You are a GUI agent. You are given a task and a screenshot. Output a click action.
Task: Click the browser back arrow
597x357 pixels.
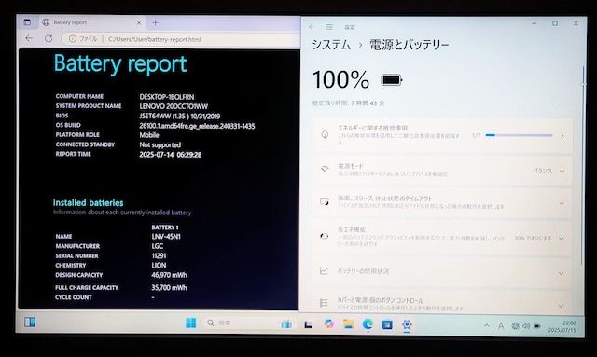click(29, 38)
